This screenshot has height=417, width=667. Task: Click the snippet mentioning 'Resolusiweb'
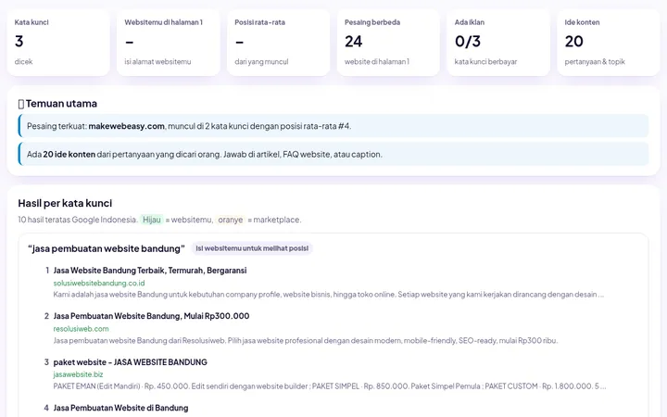click(x=306, y=340)
